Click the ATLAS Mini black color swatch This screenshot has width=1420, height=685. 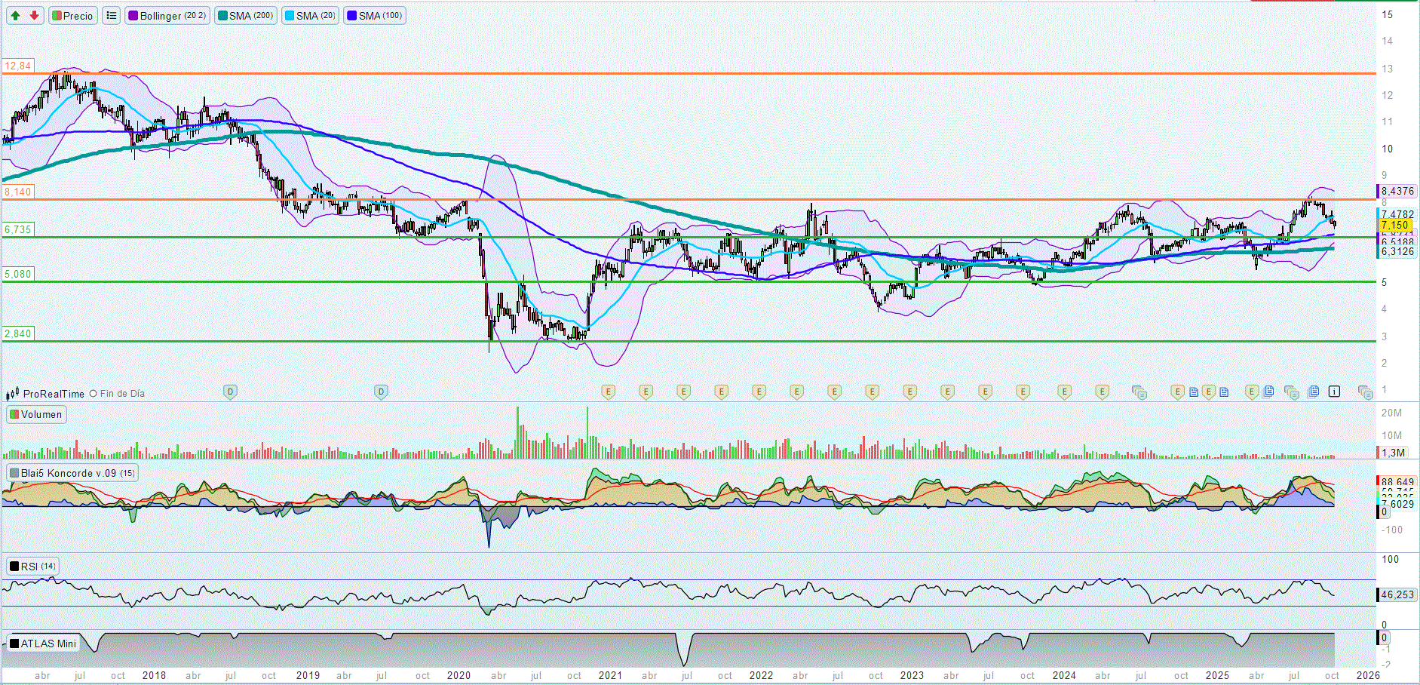[x=14, y=644]
